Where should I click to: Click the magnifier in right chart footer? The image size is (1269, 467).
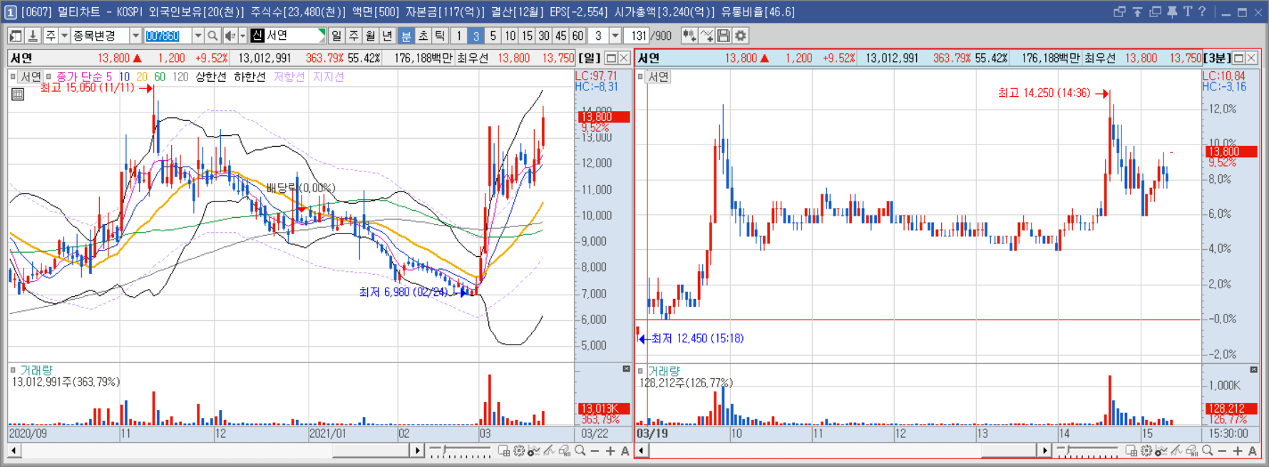(x=1207, y=451)
